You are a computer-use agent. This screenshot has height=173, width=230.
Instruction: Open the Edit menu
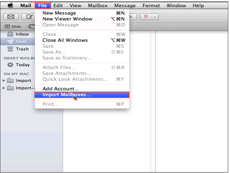[58, 6]
